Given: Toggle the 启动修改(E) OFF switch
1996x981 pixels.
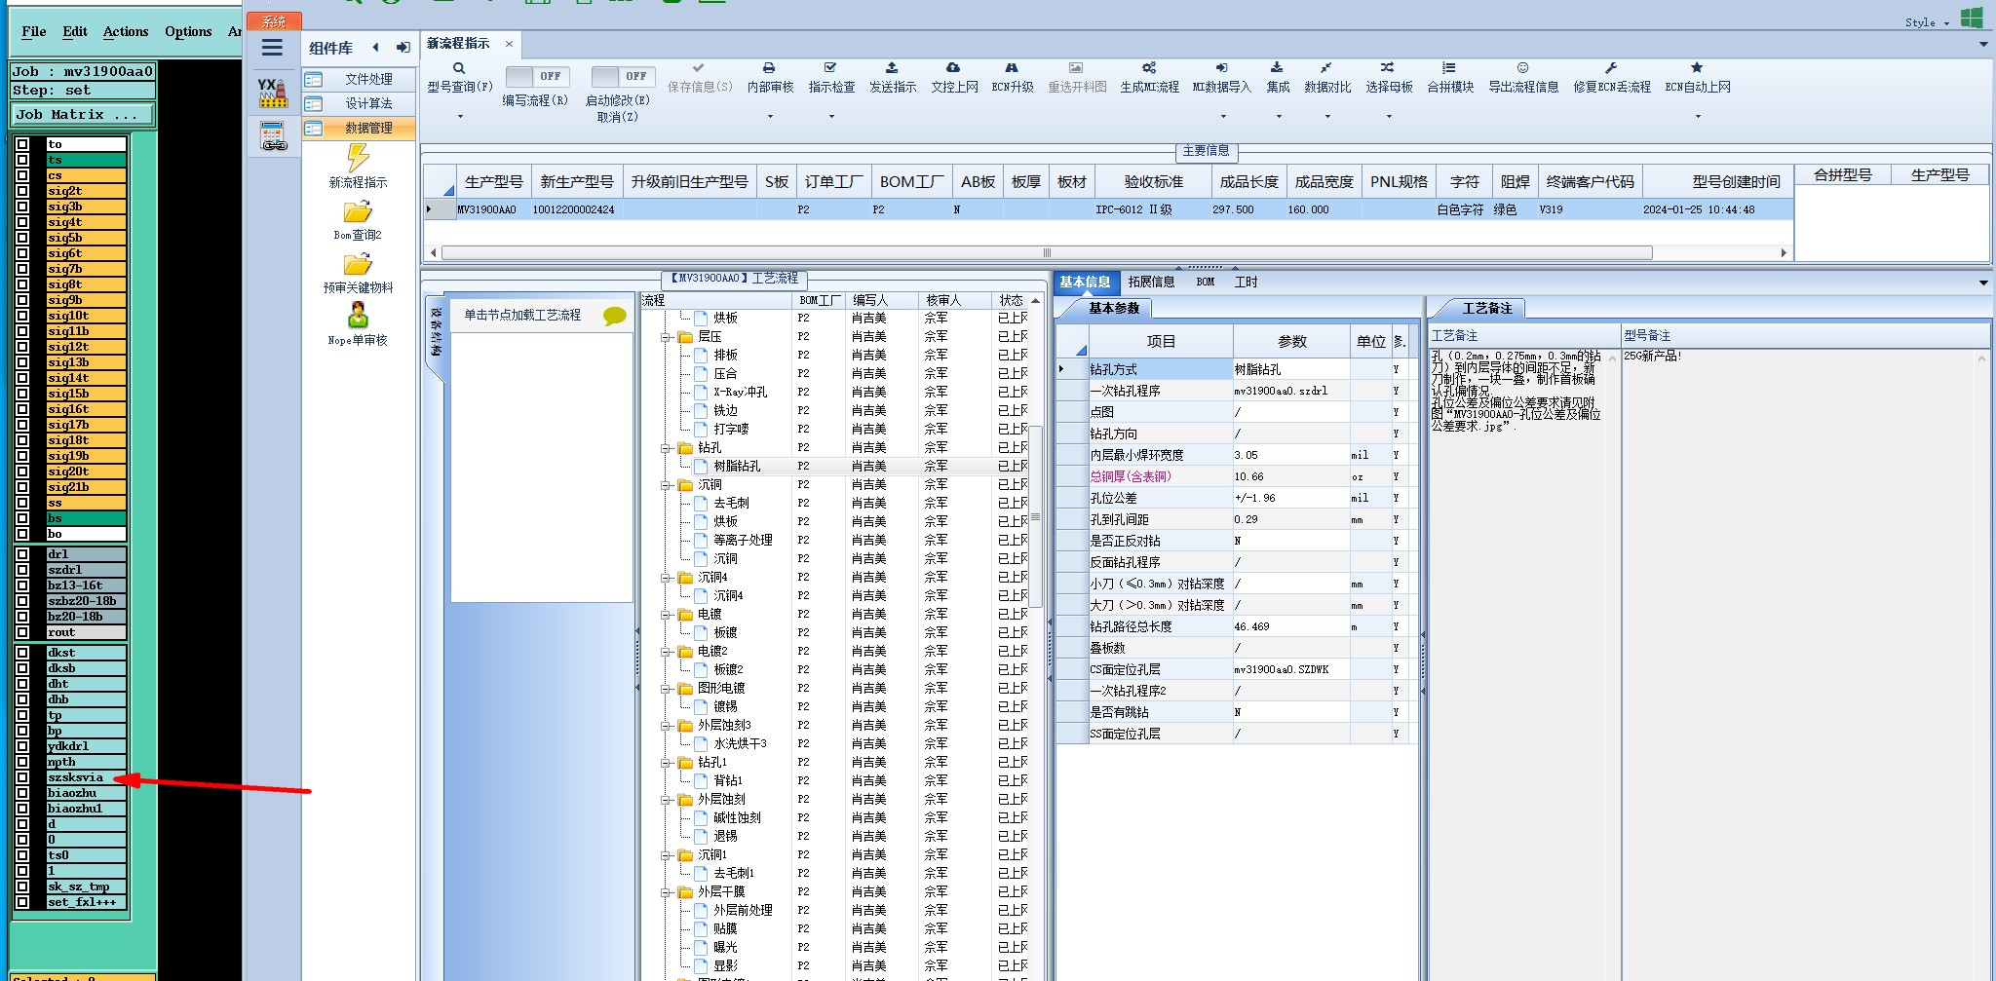Looking at the screenshot, I should (x=623, y=76).
